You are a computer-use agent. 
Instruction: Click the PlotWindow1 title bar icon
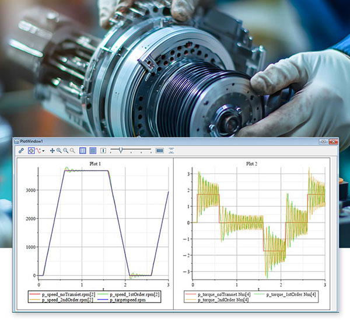click(x=16, y=141)
